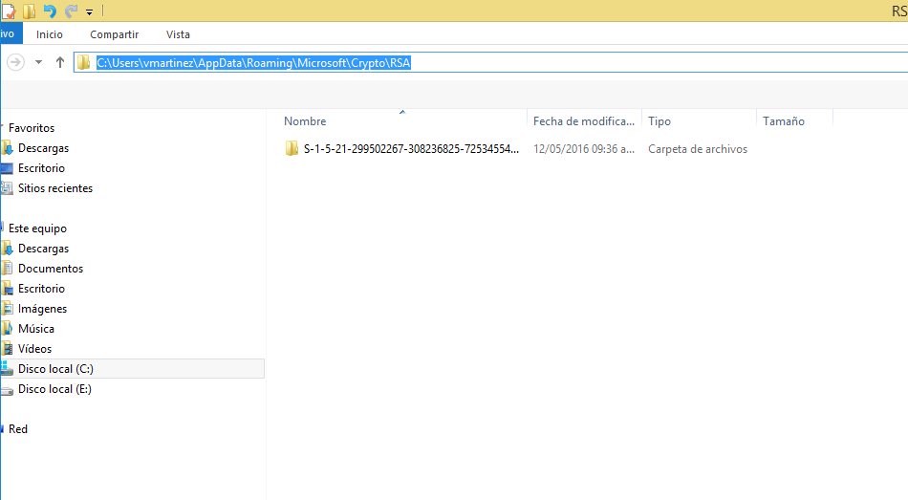
Task: Select Favoritos in navigation pane
Action: [x=32, y=128]
